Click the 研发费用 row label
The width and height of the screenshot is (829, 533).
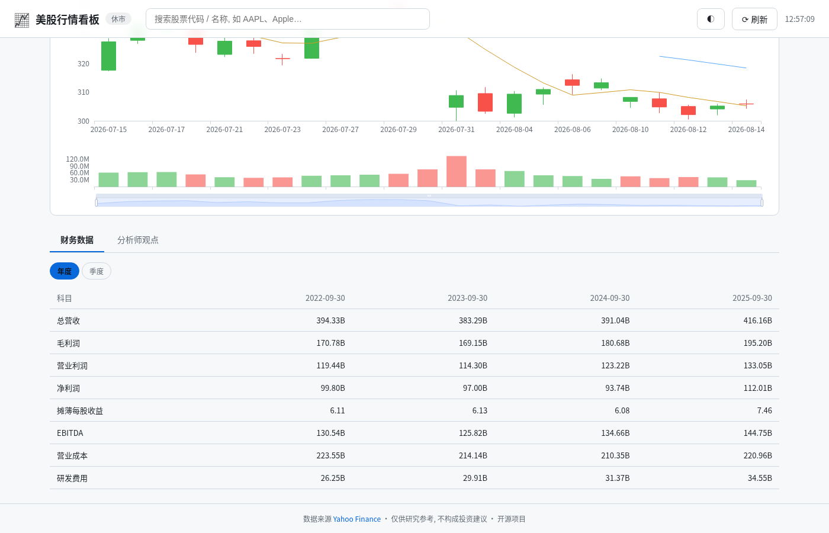72,478
